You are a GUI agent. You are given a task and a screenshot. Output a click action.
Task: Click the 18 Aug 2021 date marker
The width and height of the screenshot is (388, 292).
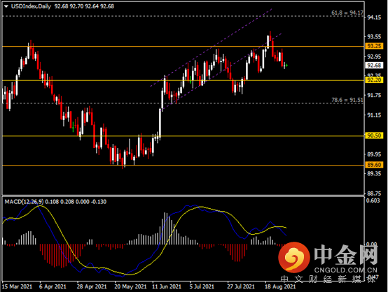(280, 286)
